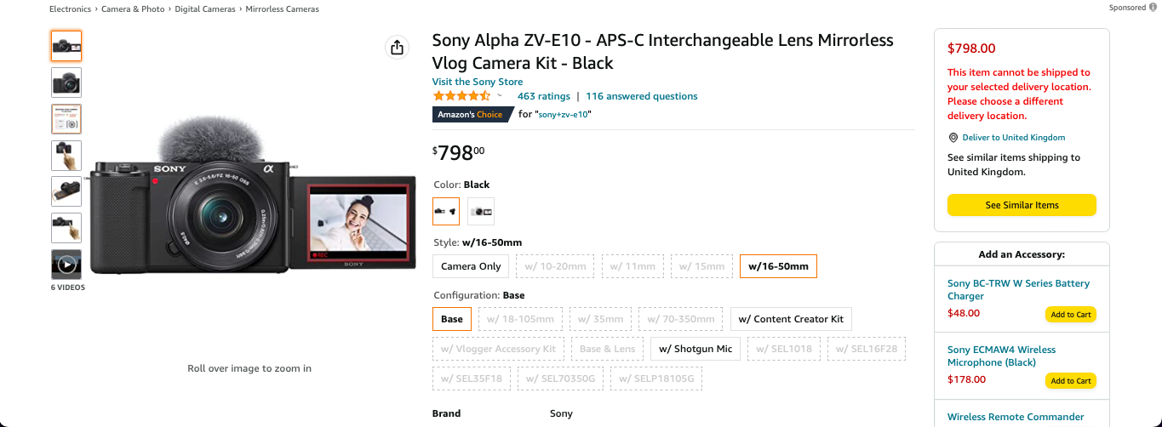Open the comparison chart thumbnail
Image resolution: width=1162 pixels, height=427 pixels.
click(66, 119)
